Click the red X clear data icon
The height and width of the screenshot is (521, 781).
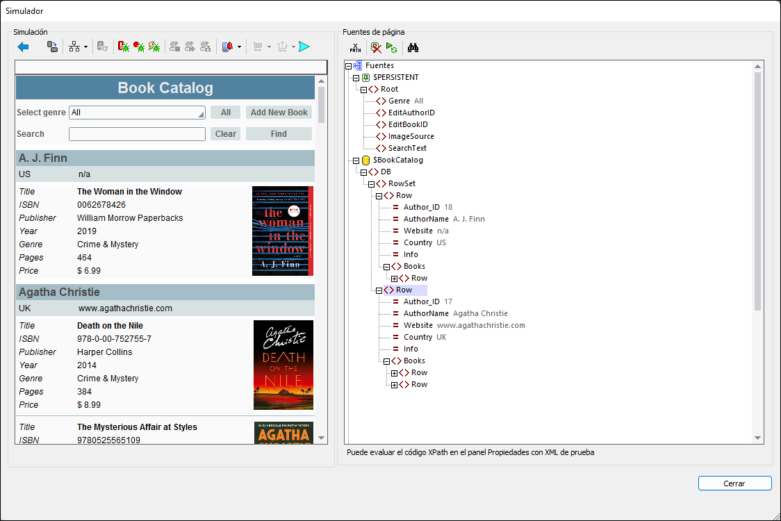(x=376, y=48)
